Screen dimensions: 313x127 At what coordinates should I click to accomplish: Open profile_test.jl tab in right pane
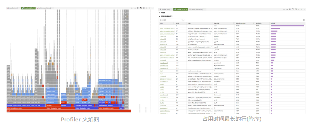(x=166, y=9)
